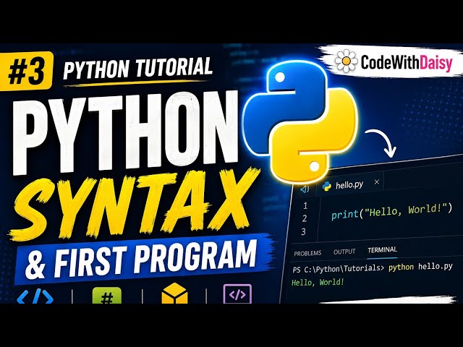Click the speaker icon left of hello.py tab
The image size is (463, 347).
305,189
